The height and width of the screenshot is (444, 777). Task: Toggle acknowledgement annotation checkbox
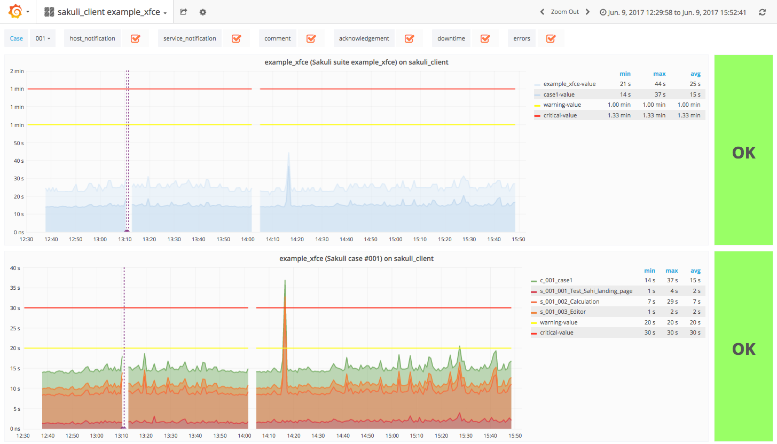coord(409,38)
